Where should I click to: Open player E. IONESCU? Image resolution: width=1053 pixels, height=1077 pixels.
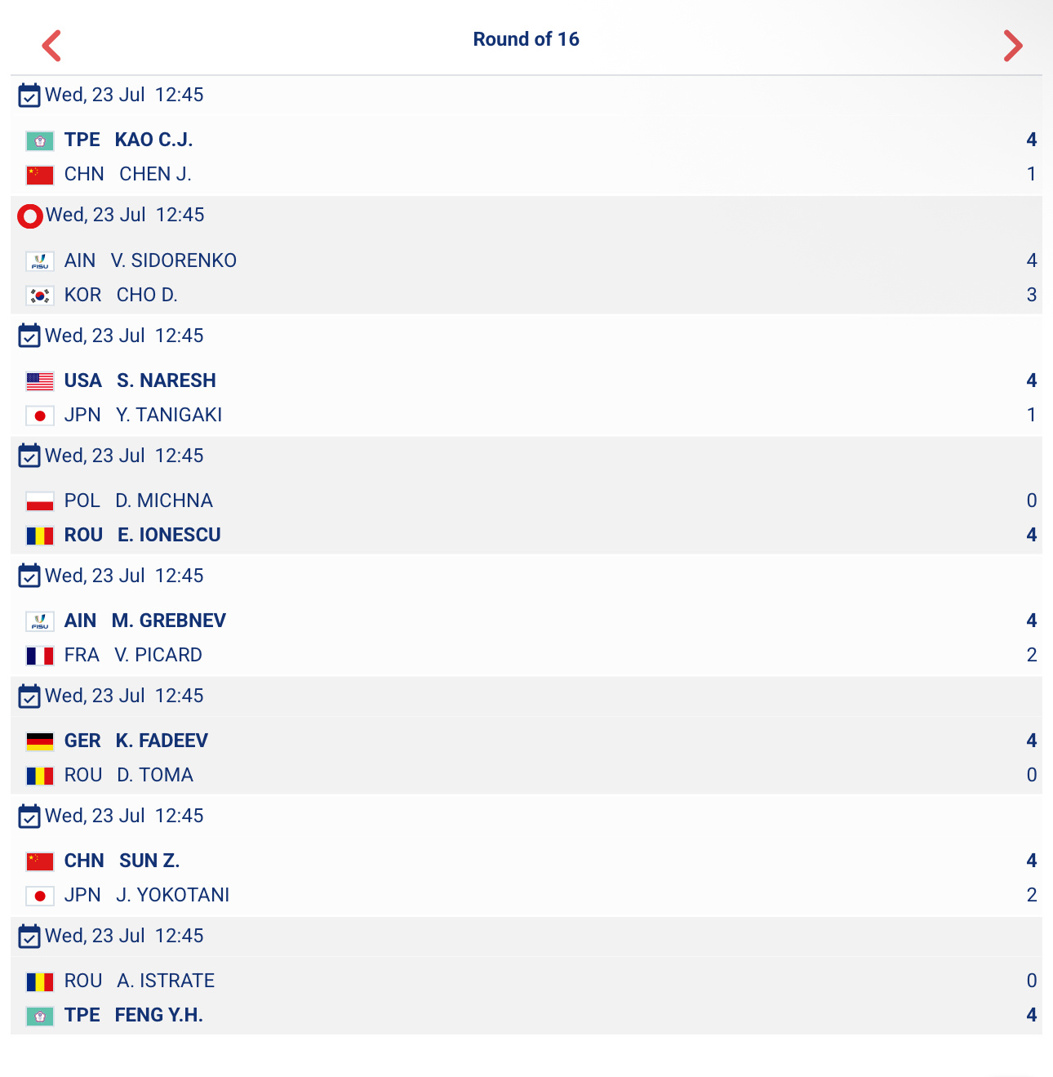point(169,535)
